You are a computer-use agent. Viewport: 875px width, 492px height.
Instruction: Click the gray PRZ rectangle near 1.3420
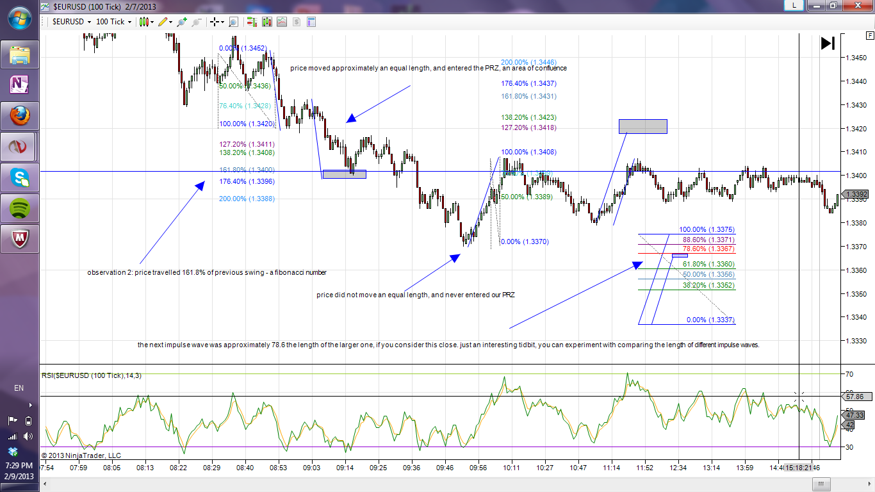pos(642,126)
